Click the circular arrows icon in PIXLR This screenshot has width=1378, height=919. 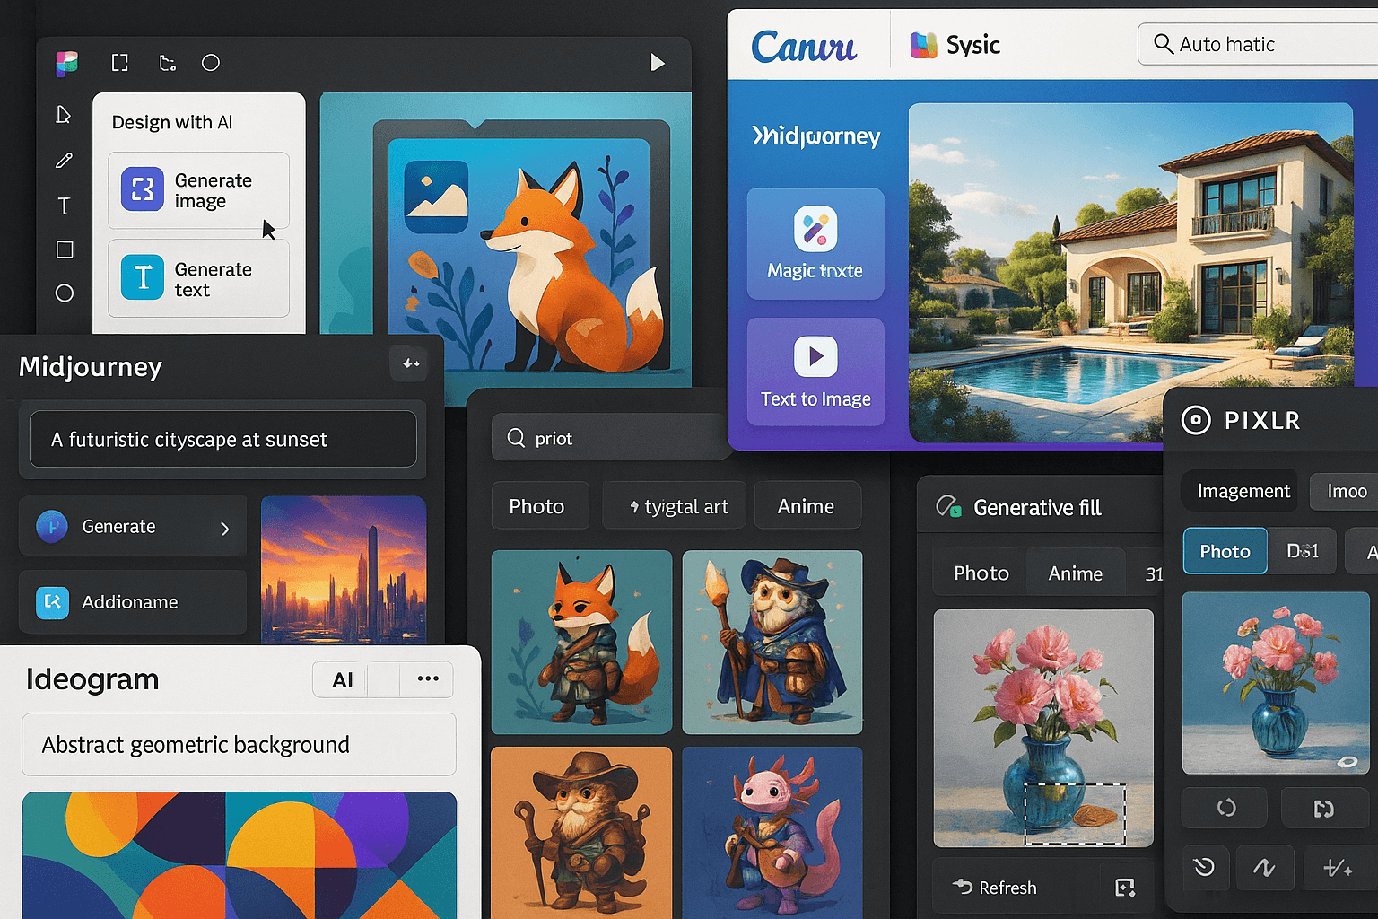coord(1225,808)
